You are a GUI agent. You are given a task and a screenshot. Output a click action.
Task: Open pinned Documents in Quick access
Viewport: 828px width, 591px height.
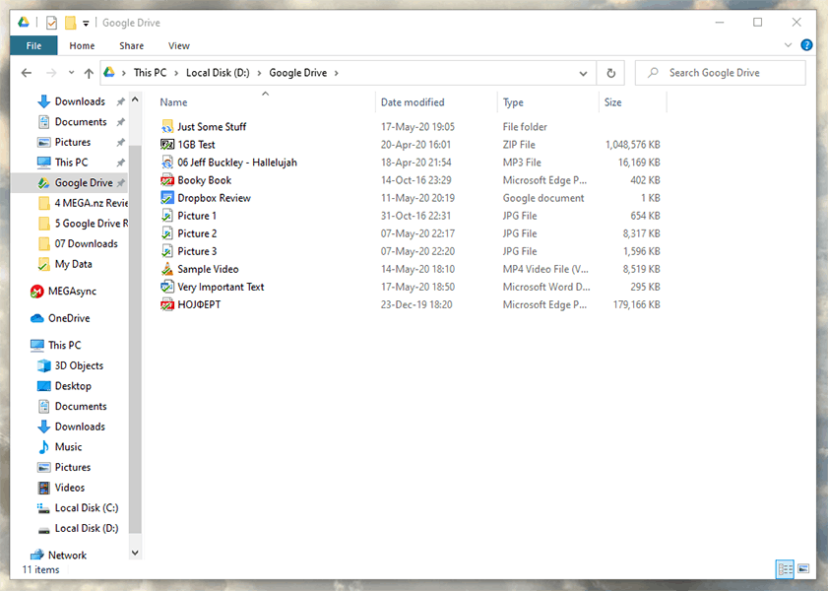(81, 122)
